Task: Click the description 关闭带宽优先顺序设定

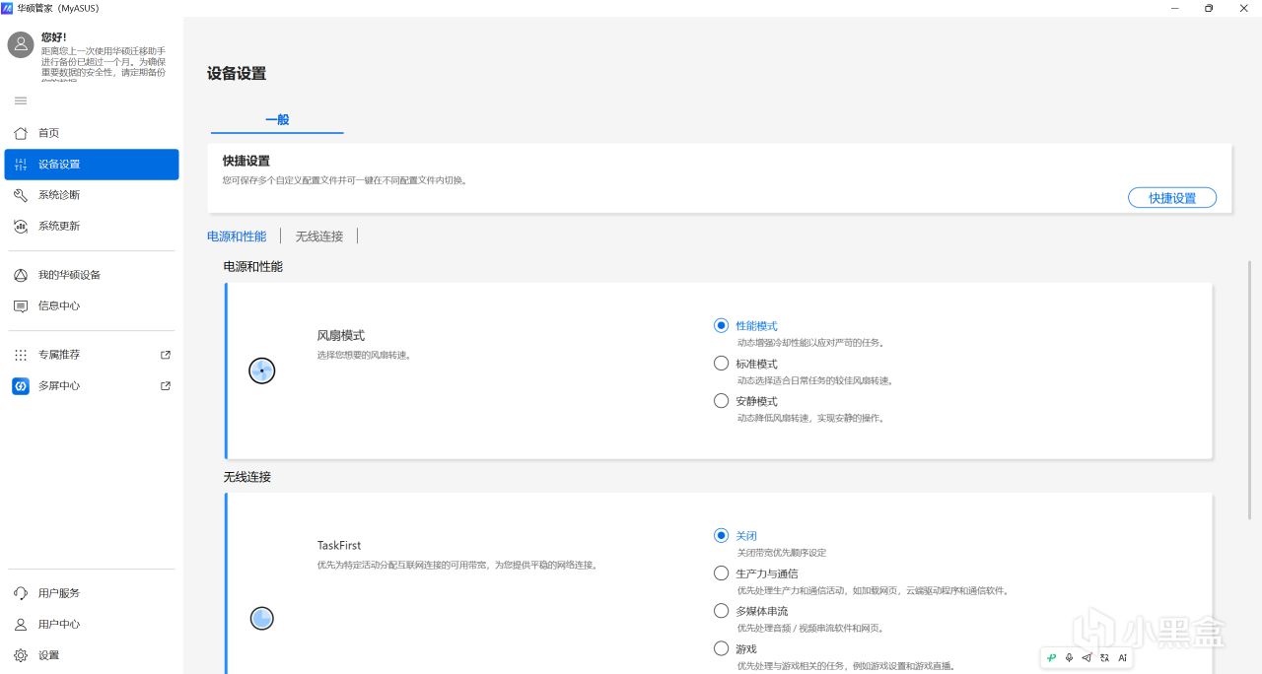Action: point(782,553)
